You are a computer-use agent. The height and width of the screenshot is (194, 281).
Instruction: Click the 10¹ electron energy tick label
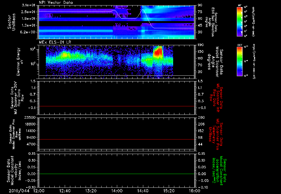33,64
